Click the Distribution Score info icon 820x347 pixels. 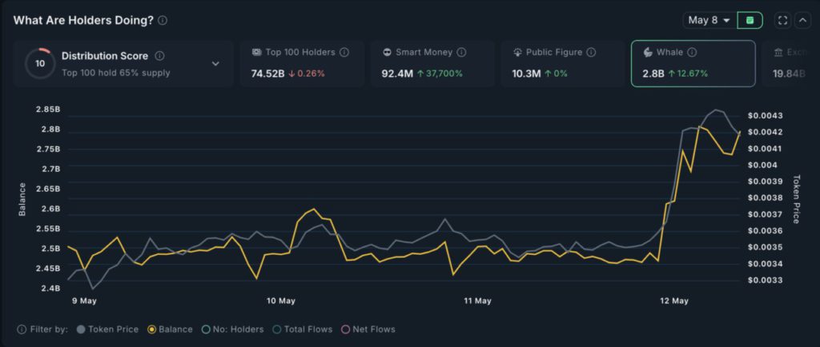point(160,55)
